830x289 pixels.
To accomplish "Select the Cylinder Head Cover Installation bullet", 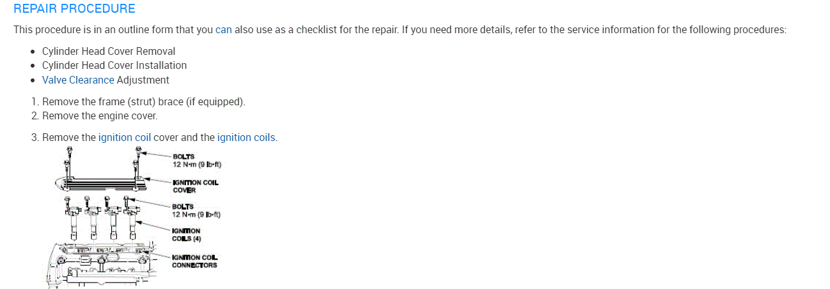I will [x=114, y=65].
